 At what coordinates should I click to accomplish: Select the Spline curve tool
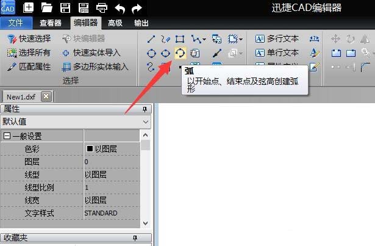click(151, 67)
